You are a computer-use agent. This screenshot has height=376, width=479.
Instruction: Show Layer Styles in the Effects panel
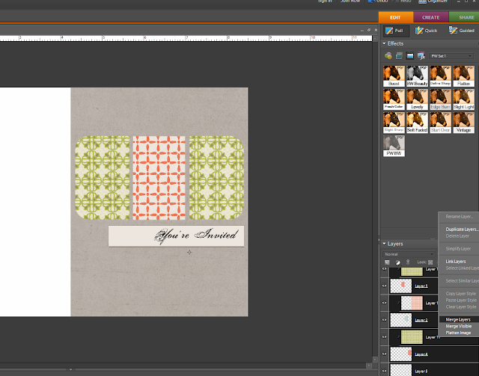[x=399, y=56]
